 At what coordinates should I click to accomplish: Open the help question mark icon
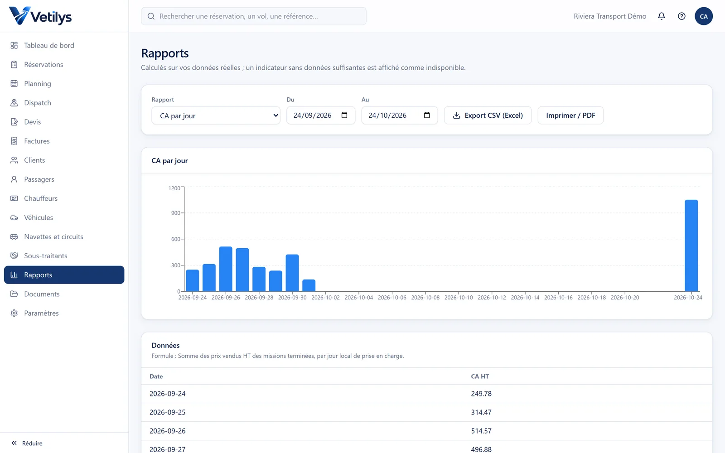point(681,16)
